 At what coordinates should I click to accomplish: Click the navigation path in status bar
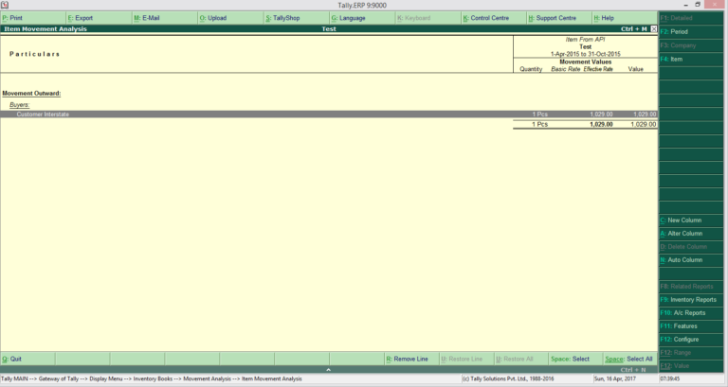coord(152,378)
